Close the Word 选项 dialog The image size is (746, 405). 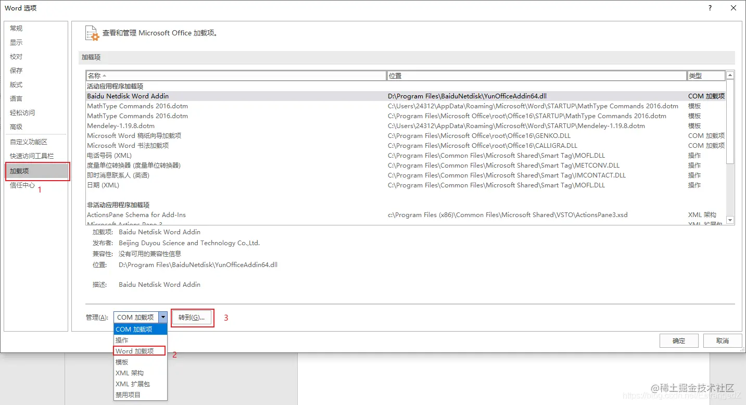(733, 8)
